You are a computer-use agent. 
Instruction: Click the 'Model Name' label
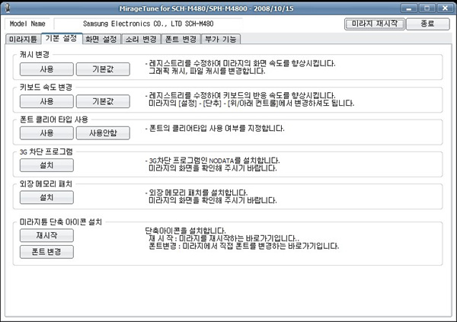[x=27, y=24]
